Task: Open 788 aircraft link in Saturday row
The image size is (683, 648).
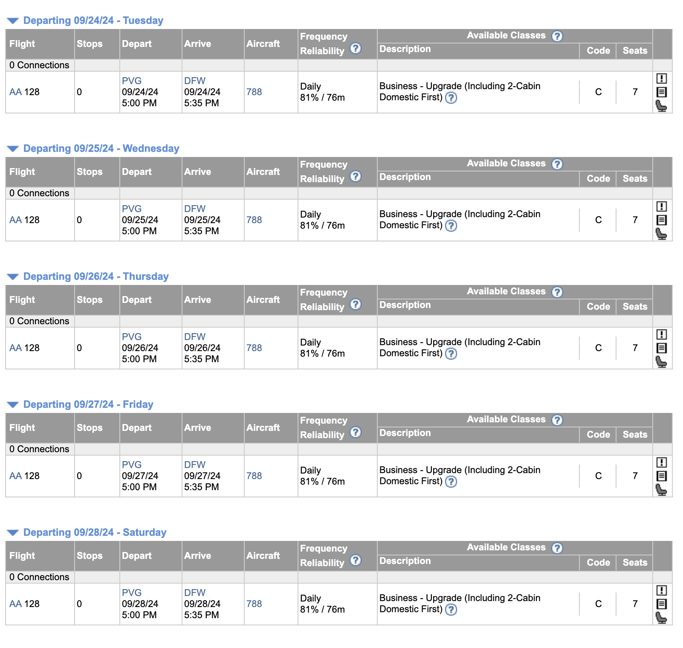Action: point(254,604)
